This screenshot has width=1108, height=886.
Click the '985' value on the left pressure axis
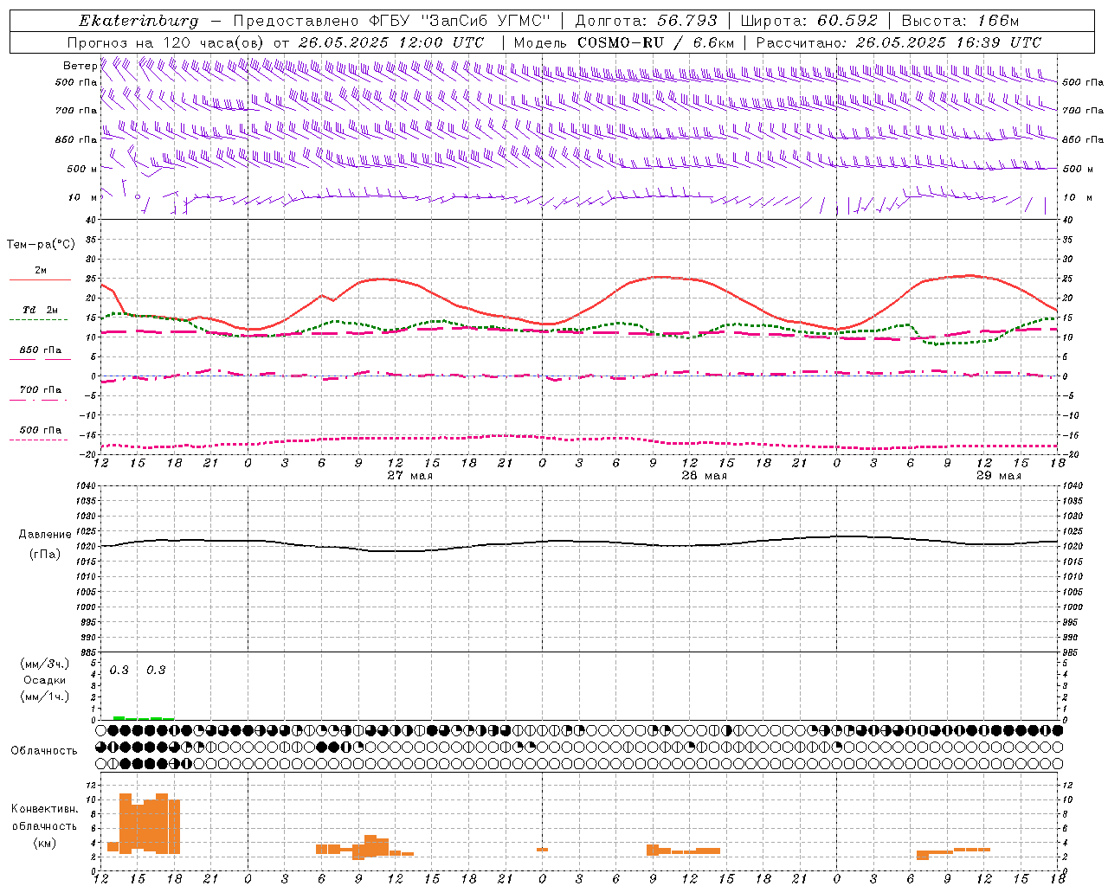(x=89, y=652)
